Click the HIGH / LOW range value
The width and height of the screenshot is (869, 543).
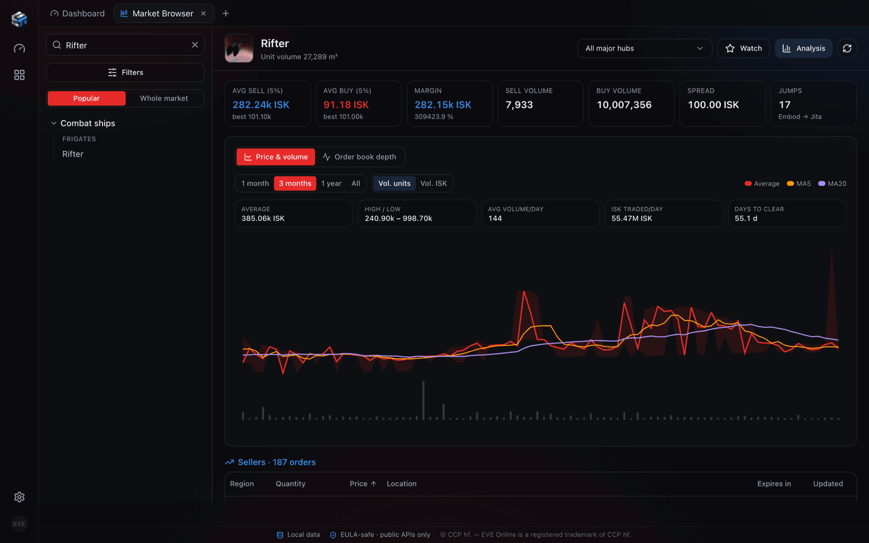pyautogui.click(x=399, y=218)
